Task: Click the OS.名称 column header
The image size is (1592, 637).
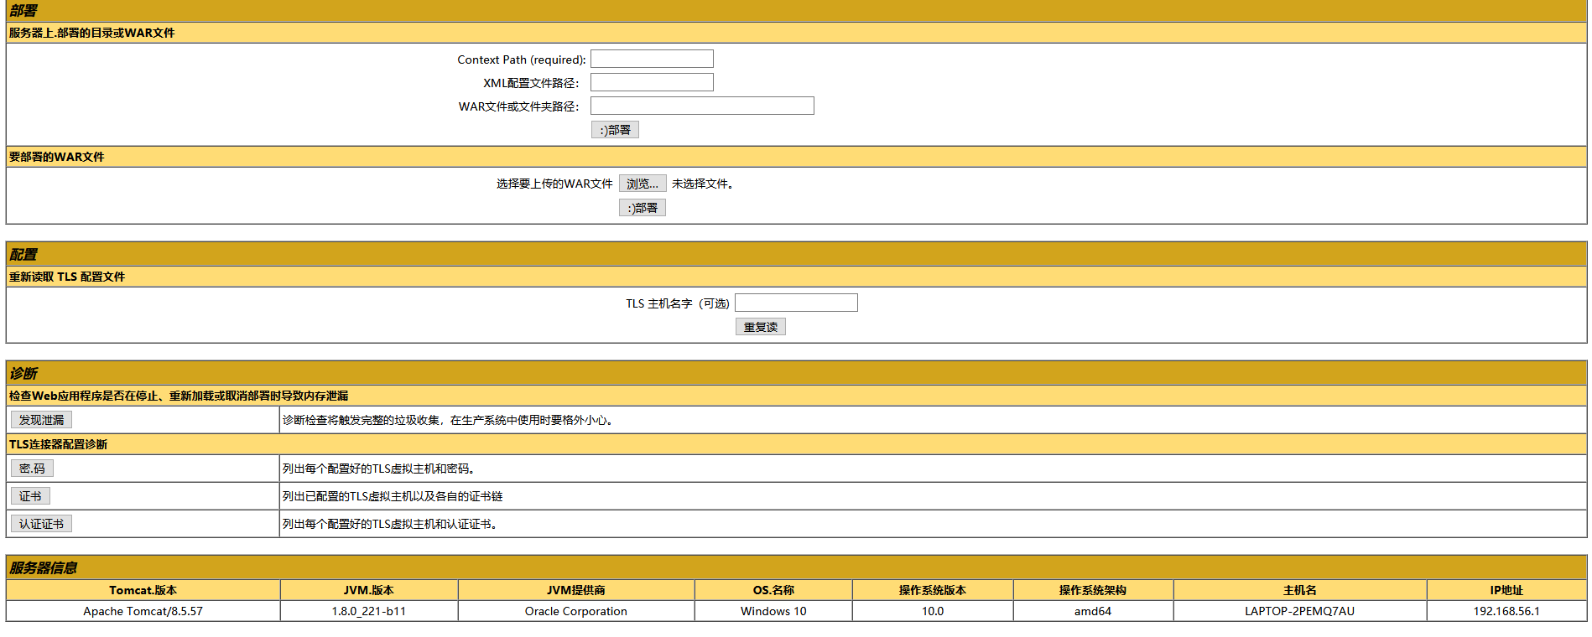Action: [773, 590]
